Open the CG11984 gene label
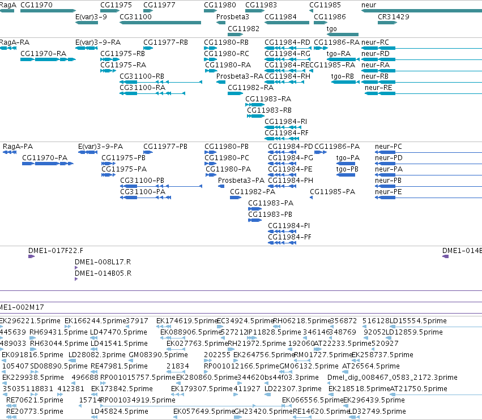 [280, 17]
